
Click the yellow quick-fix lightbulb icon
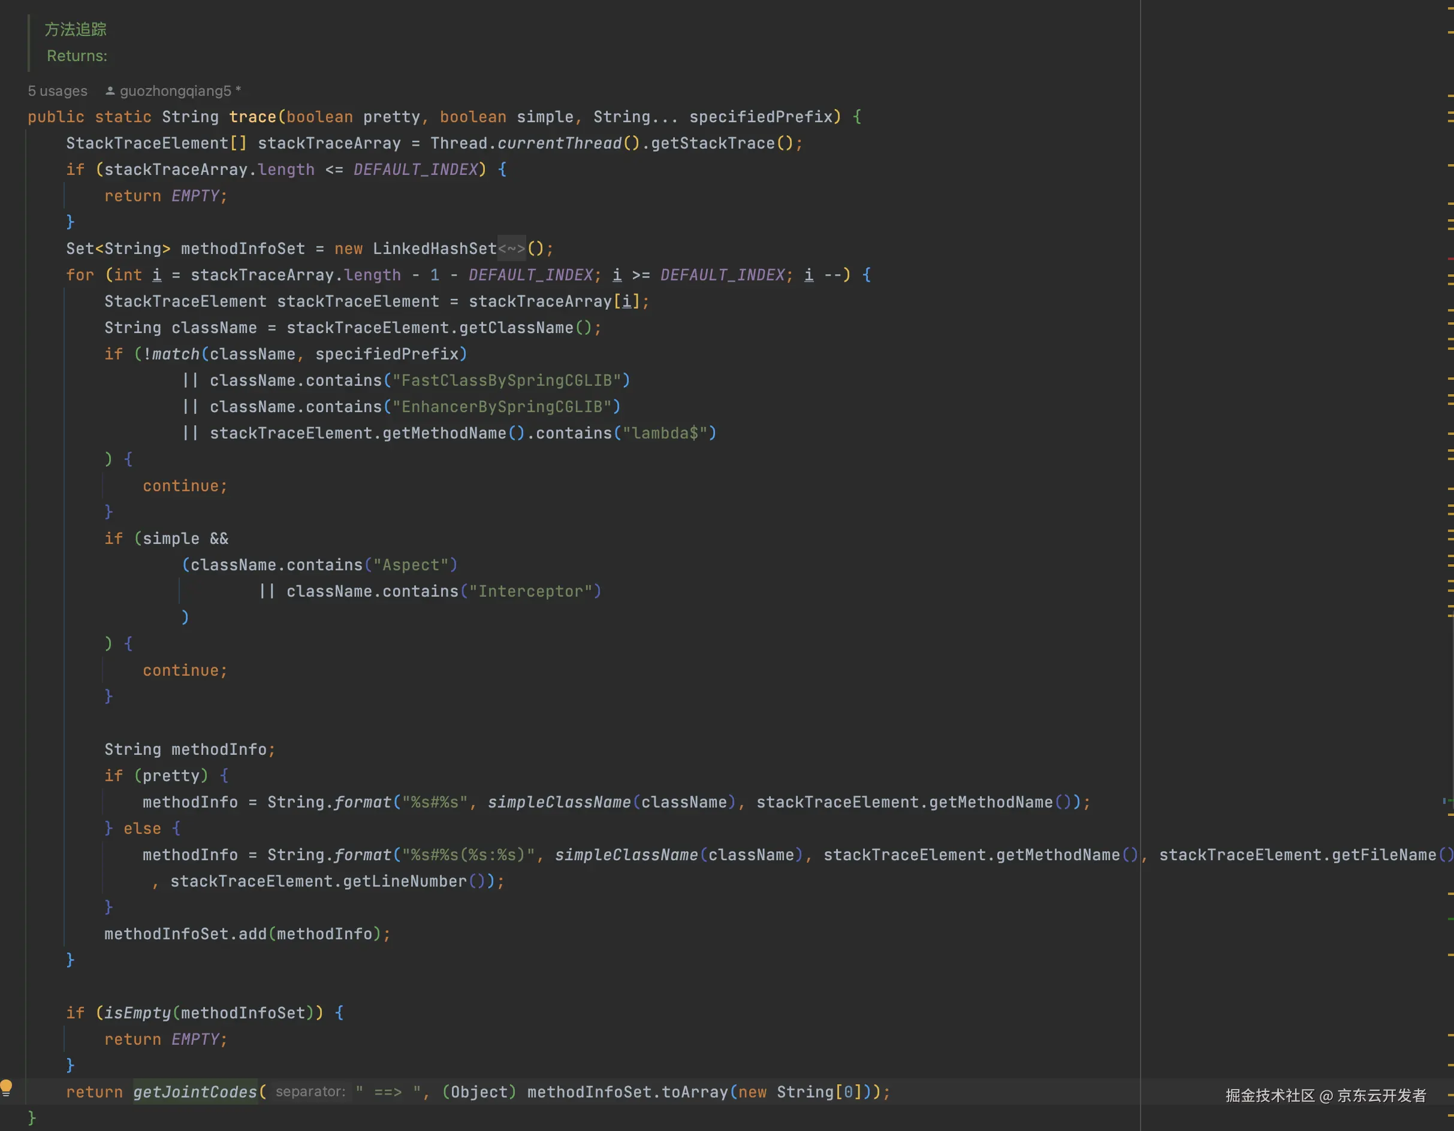7,1087
